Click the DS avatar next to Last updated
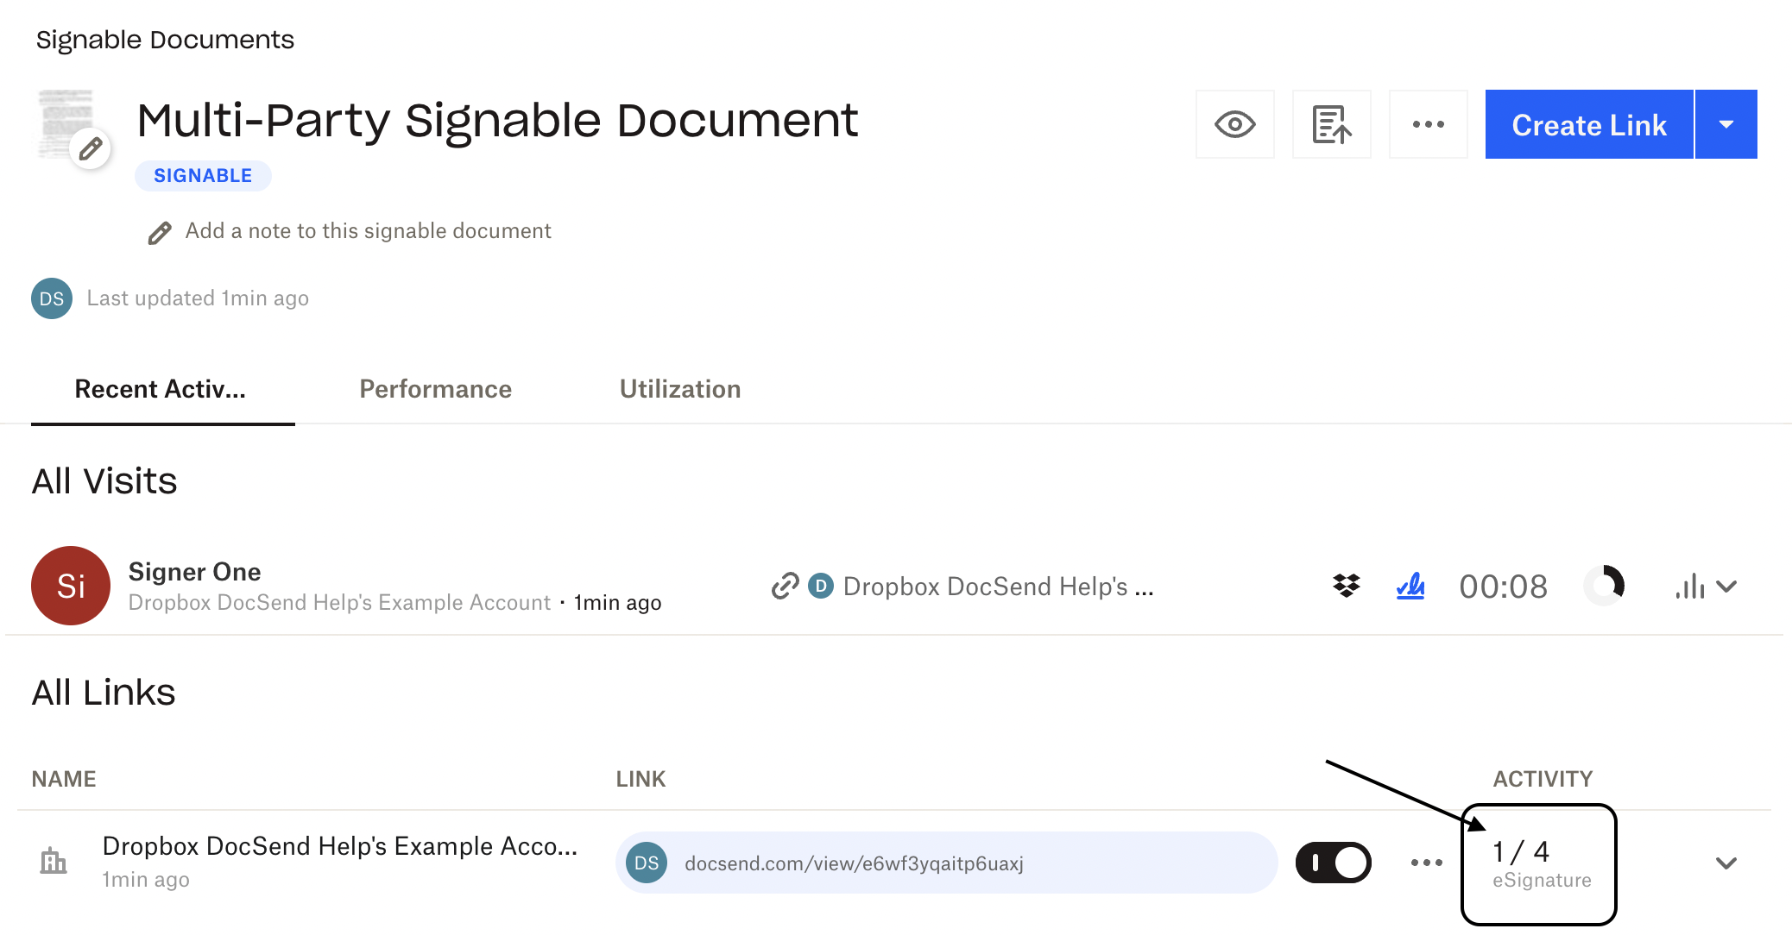 [52, 298]
